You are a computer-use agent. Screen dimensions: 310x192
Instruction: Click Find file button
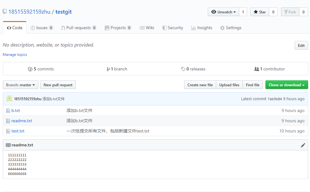point(253,85)
